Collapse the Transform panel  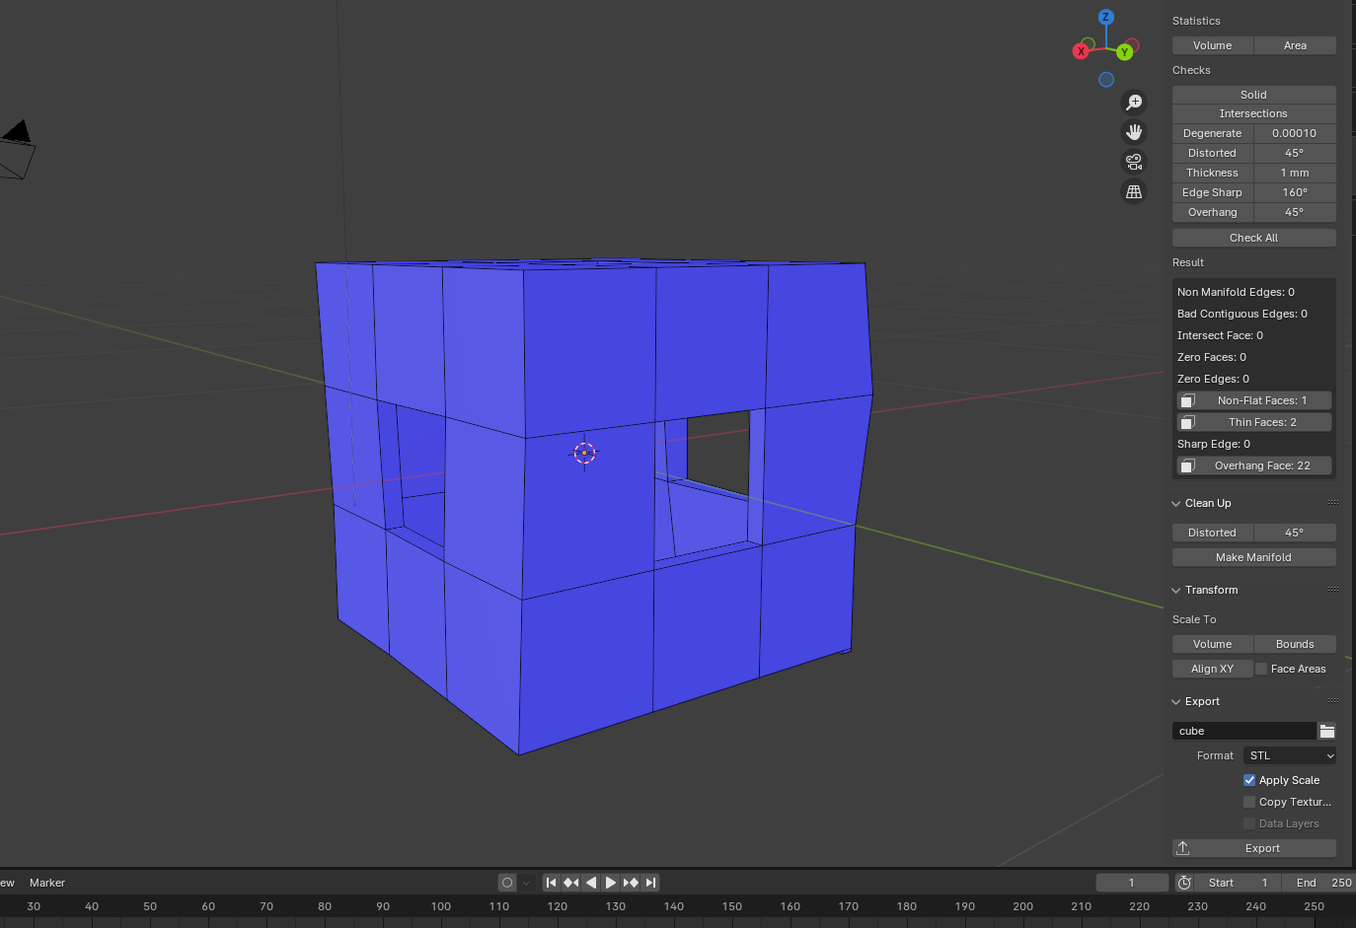point(1176,590)
